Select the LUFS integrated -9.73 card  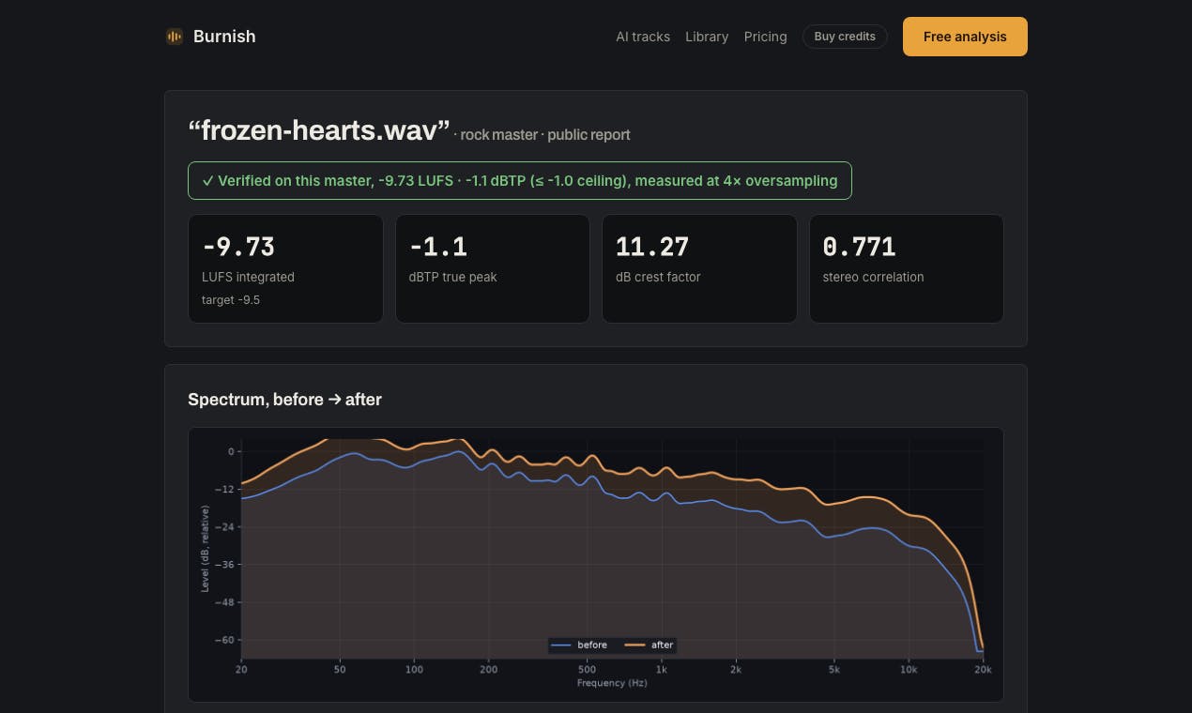[x=285, y=268]
